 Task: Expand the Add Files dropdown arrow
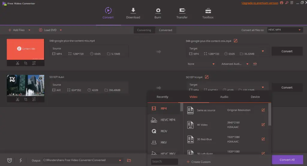pos(29,30)
